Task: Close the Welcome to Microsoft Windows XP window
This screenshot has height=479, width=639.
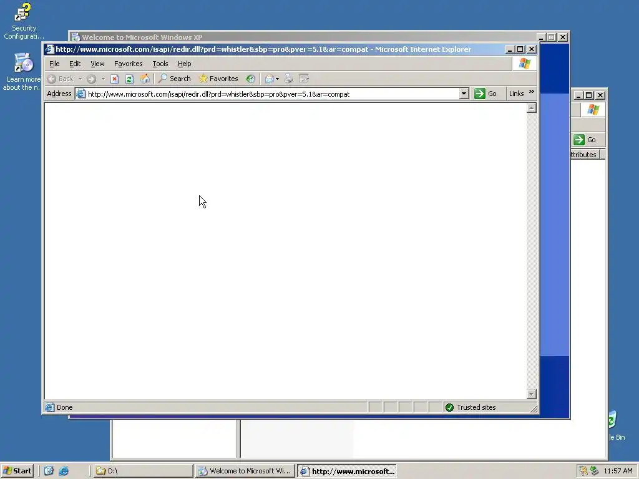Action: tap(563, 37)
